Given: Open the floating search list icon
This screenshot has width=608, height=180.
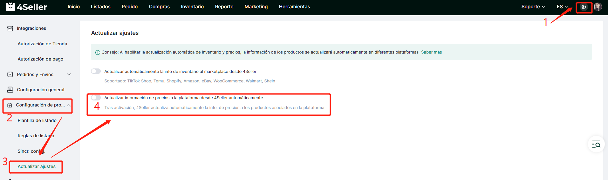Looking at the screenshot, I should coord(596,145).
